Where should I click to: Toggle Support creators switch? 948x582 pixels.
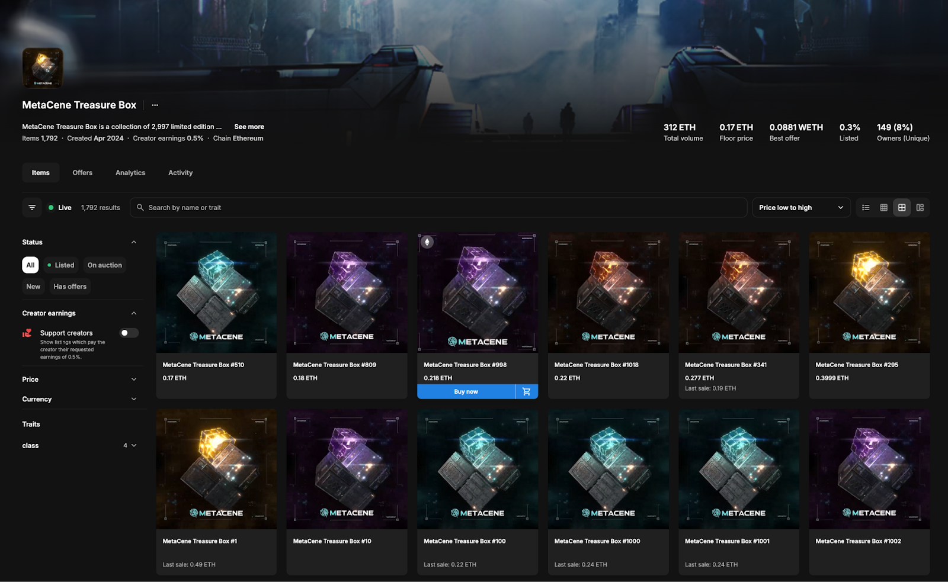click(x=129, y=333)
